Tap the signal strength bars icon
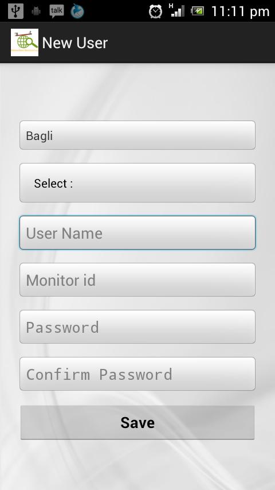 coord(178,13)
